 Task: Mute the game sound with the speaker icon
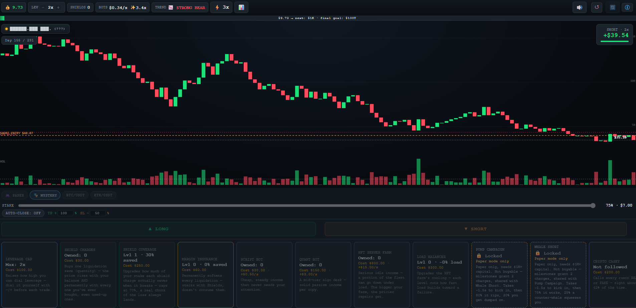[x=580, y=7]
